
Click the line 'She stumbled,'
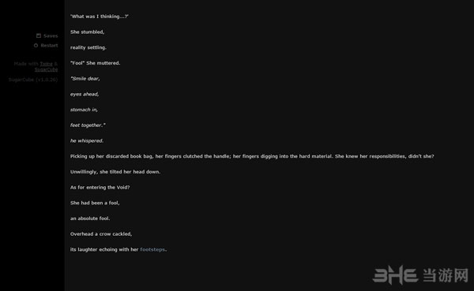click(x=88, y=32)
